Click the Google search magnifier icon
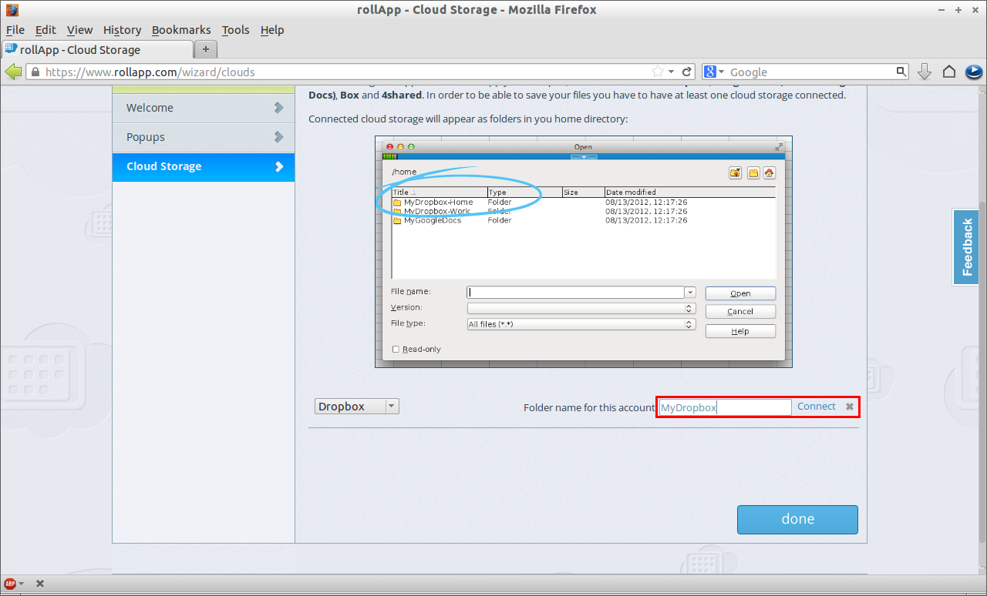The height and width of the screenshot is (596, 987). coord(901,72)
